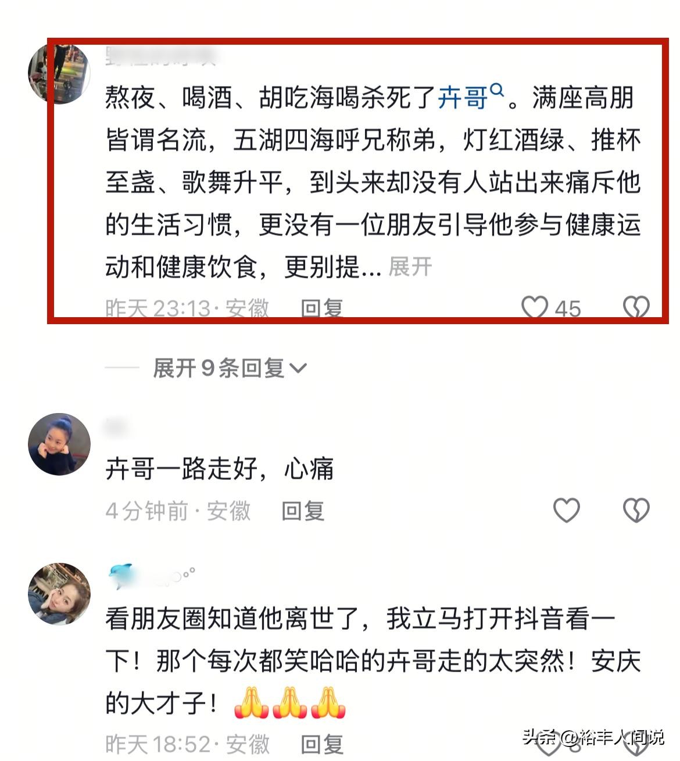Reply to the comment from 4分钟前
The image size is (680, 761).
303,511
